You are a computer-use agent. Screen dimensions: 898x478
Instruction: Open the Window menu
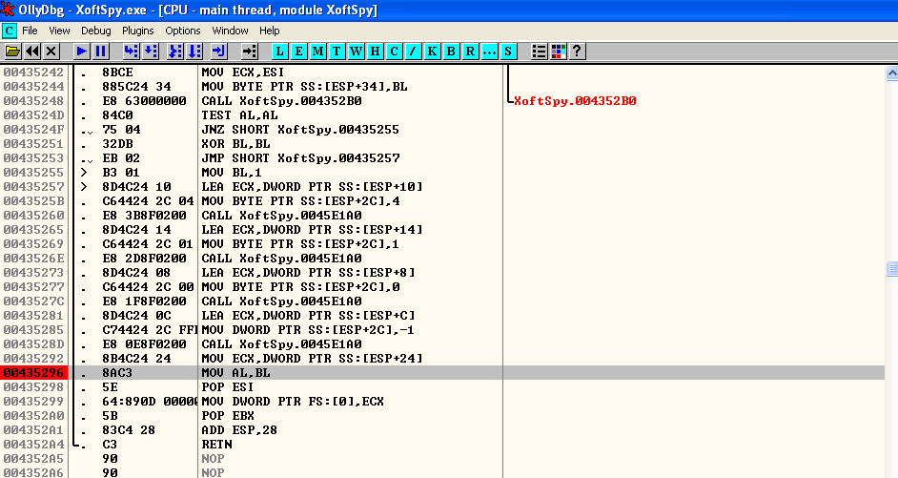click(230, 31)
